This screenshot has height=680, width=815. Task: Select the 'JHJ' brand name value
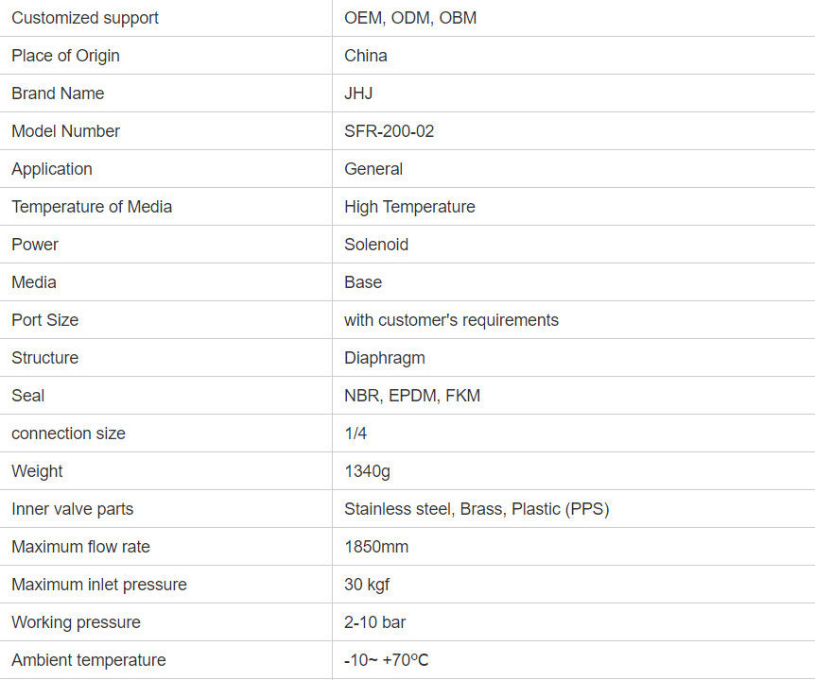click(358, 93)
